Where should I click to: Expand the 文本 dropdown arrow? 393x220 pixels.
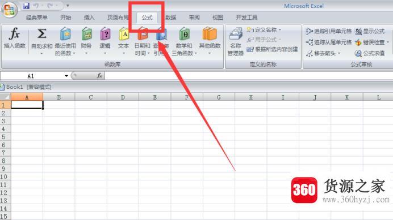[124, 53]
